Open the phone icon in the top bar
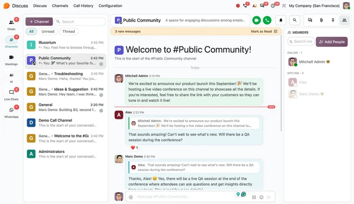This screenshot has width=354, height=204. coord(245,6)
